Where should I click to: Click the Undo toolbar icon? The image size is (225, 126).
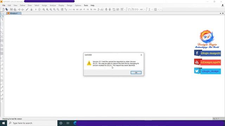point(19,9)
